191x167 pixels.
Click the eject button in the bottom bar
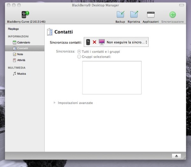(176, 156)
